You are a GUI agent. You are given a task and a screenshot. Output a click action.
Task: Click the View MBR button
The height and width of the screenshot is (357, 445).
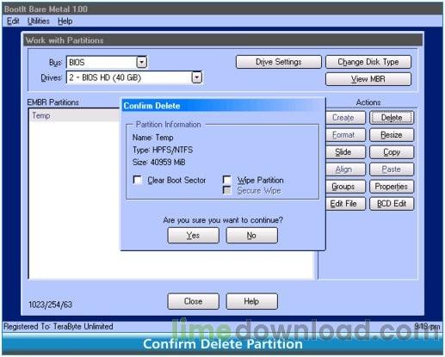pyautogui.click(x=368, y=79)
